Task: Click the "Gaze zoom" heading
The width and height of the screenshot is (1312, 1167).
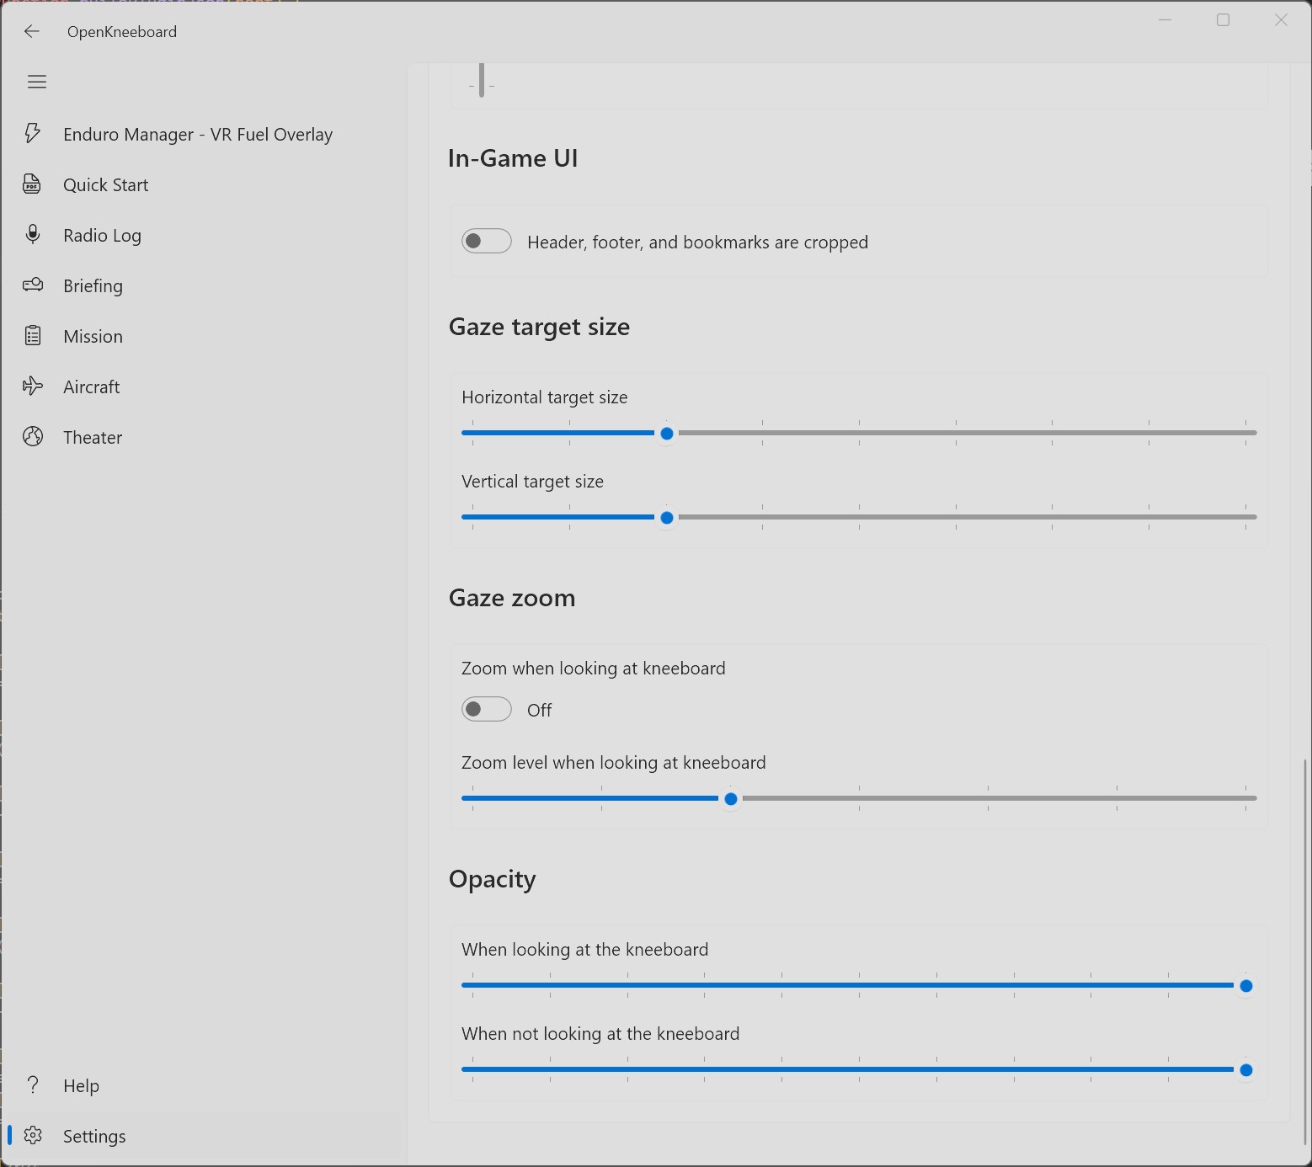Action: [x=512, y=598]
